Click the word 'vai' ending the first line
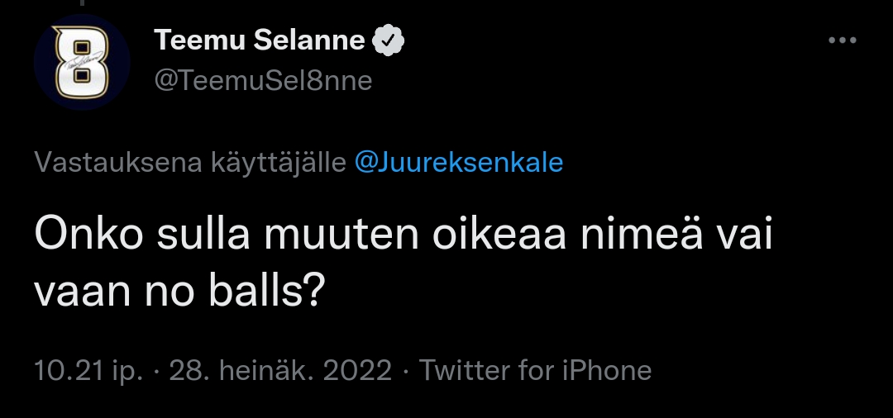 coord(745,236)
